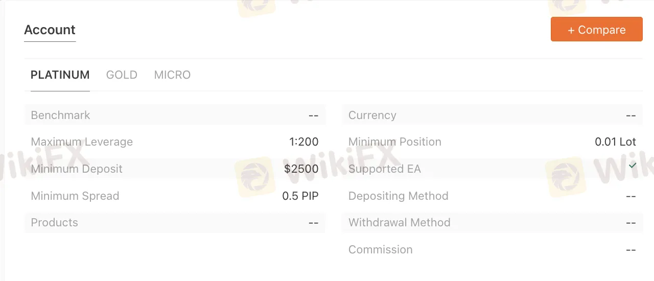Click the orange Compare button

click(596, 30)
